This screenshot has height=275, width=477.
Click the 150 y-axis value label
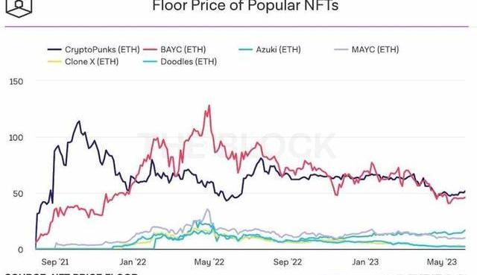(x=16, y=81)
